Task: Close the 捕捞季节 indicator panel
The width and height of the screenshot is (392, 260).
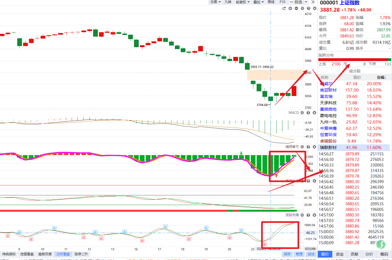Action: (x=314, y=147)
